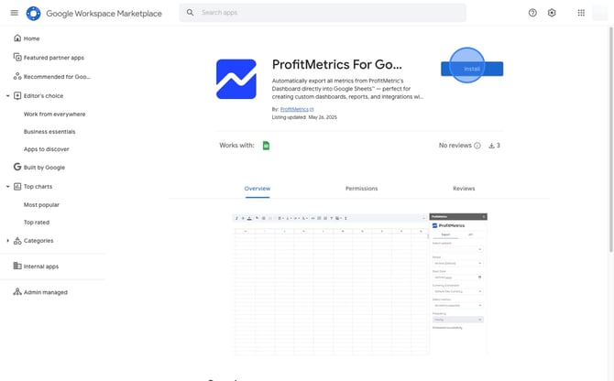Viewport: 614px width, 381px height.
Task: Open the help question mark icon
Action: point(532,13)
